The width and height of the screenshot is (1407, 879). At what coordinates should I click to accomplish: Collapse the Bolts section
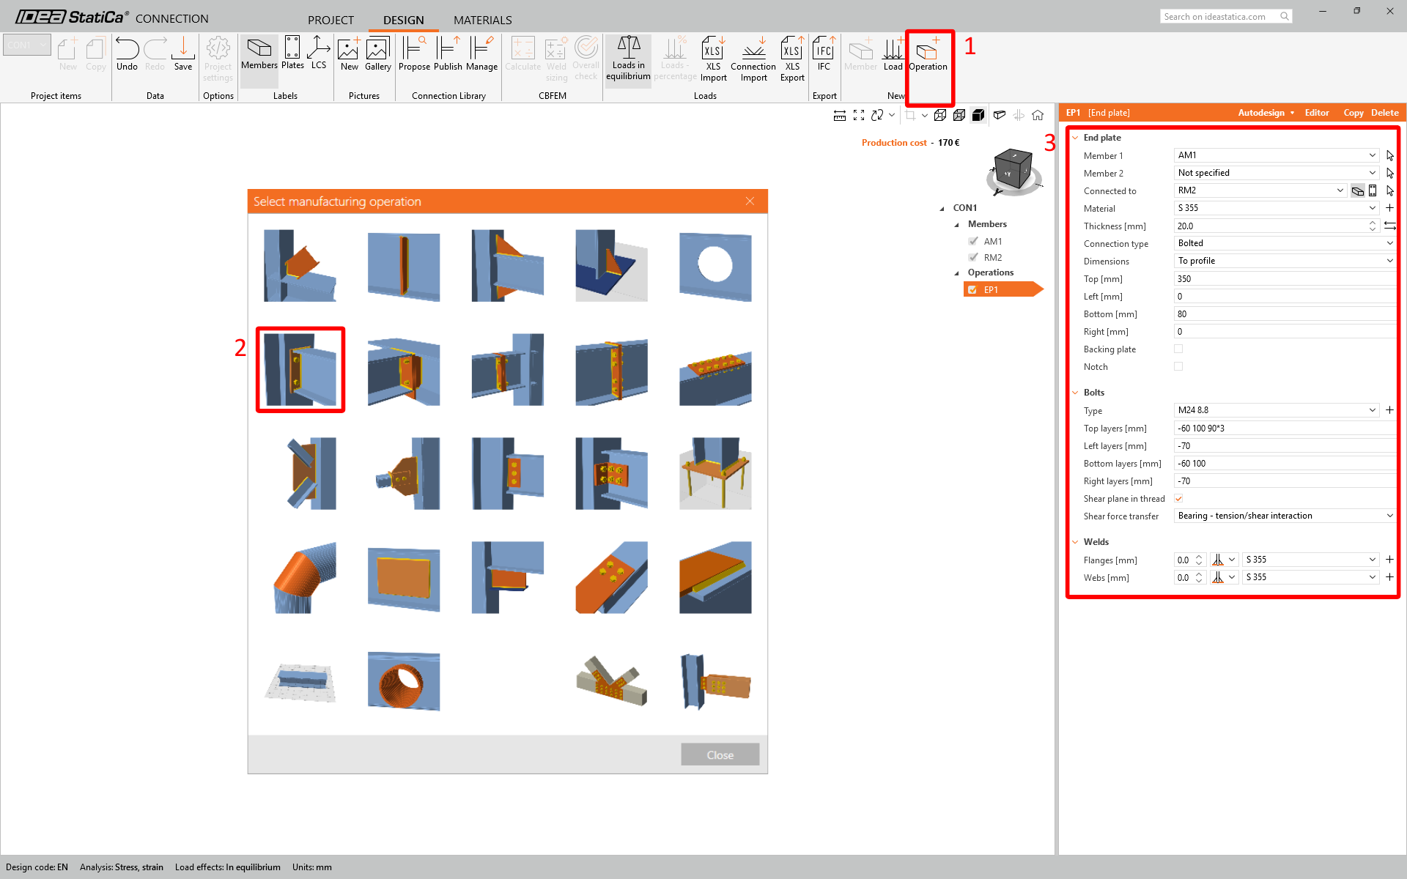1076,393
